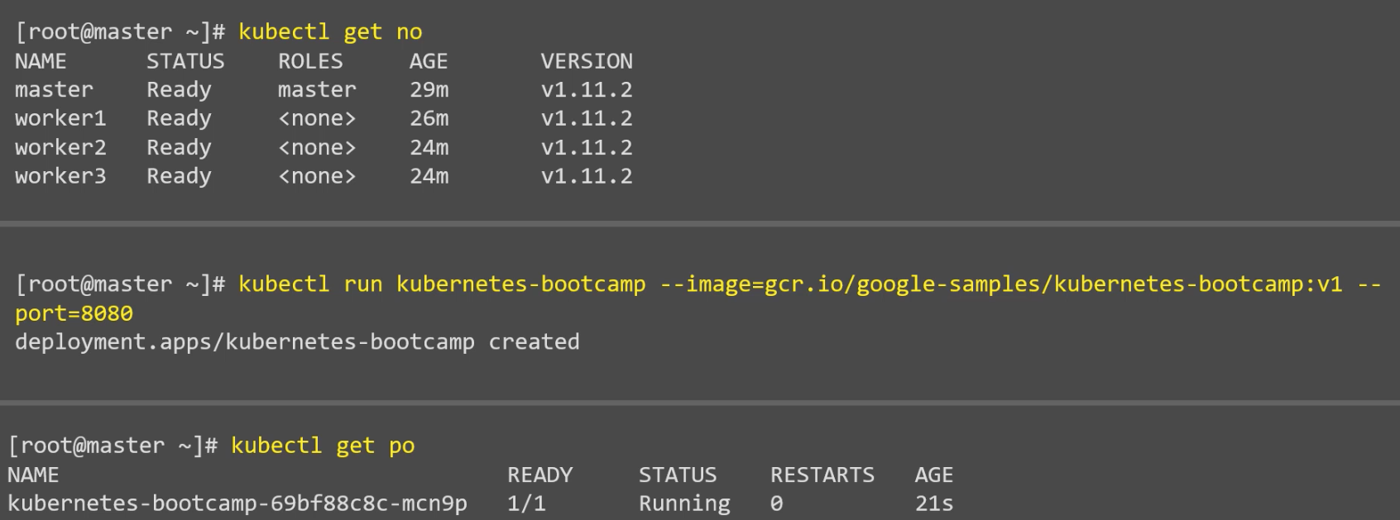Select the Ready status of worker2

pyautogui.click(x=179, y=148)
